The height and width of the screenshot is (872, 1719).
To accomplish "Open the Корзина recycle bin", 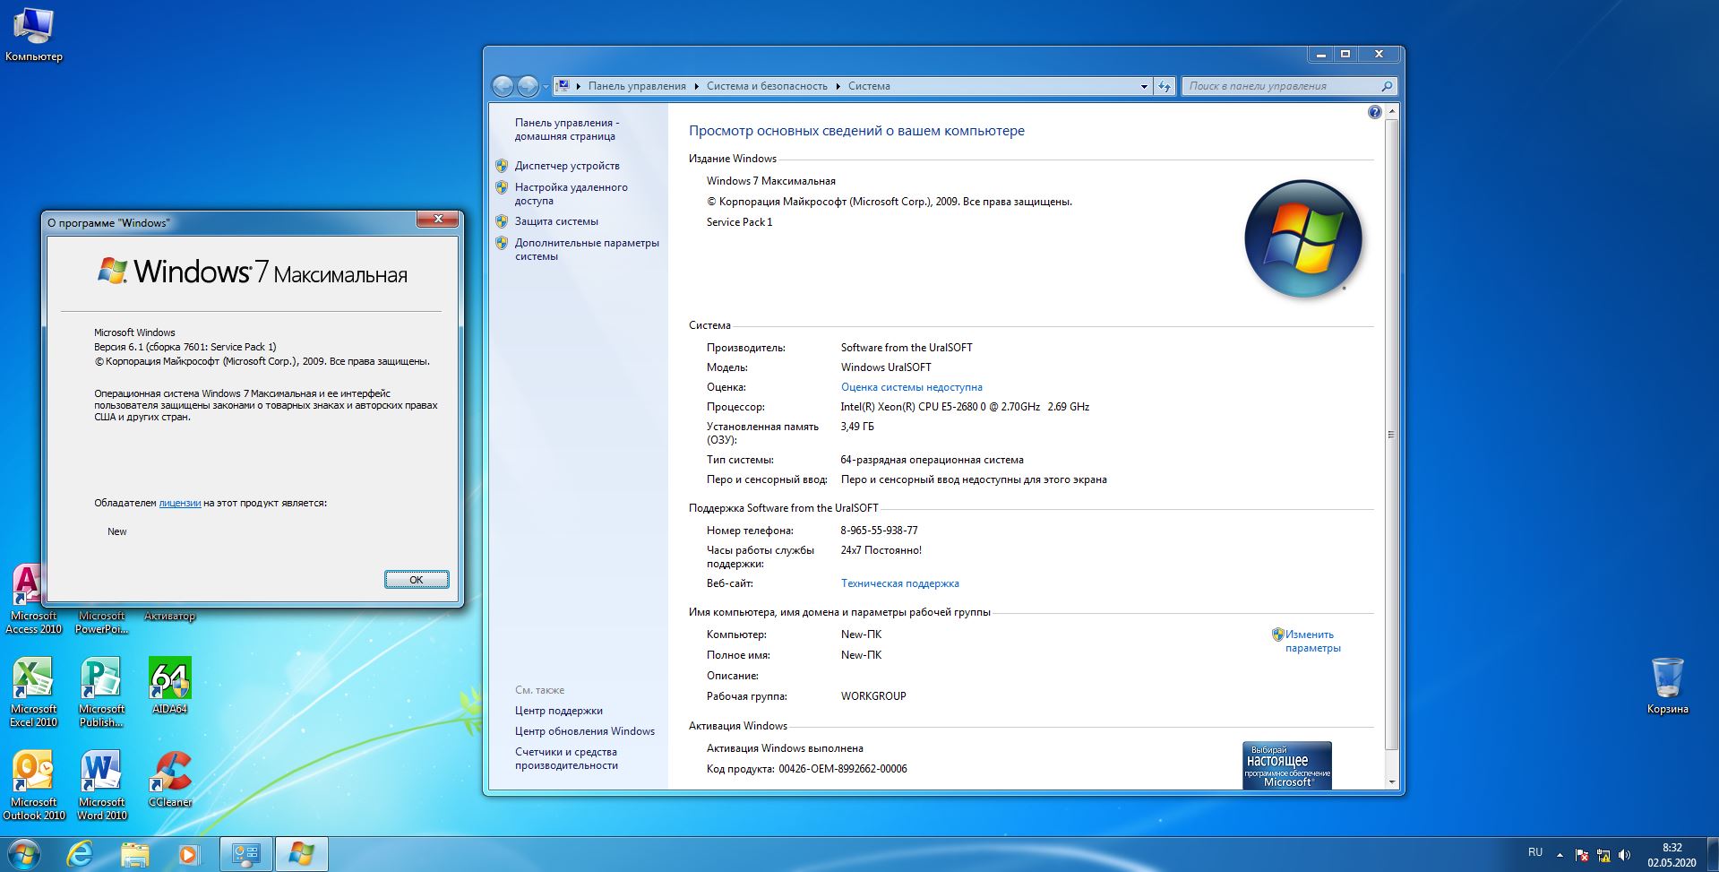I will coord(1667,686).
